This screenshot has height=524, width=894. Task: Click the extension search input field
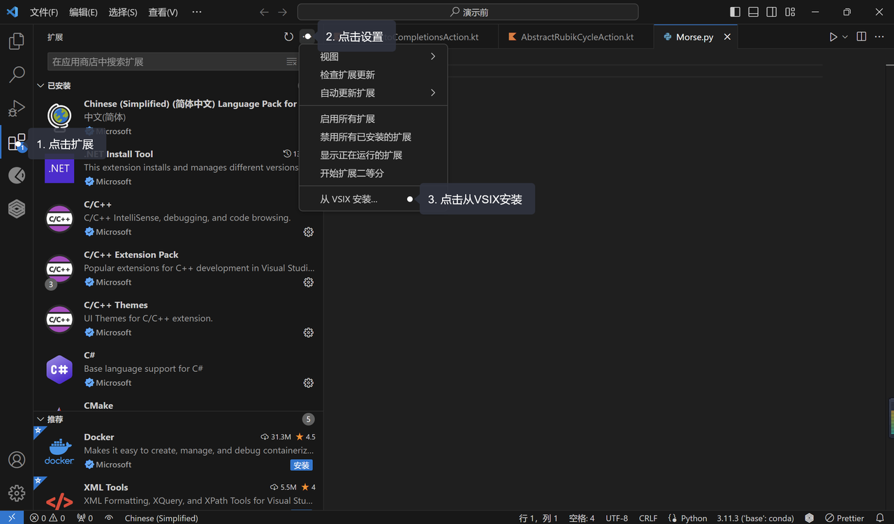[166, 62]
